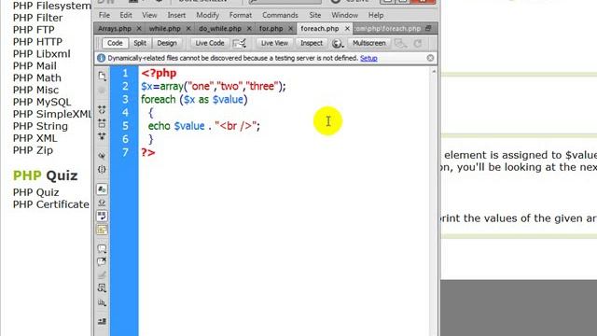Click the Expand All icon

click(102, 136)
